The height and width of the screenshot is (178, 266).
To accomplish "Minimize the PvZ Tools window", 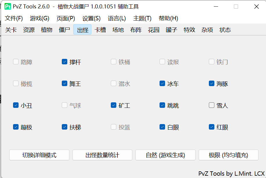I will [x=216, y=7].
